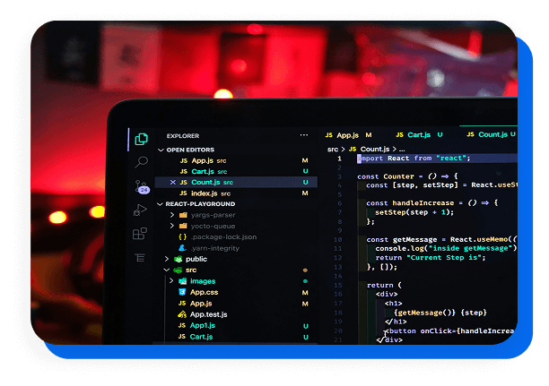Click the Count.js breadcrumb segment
Screen dimensions: 549x386
pos(375,149)
